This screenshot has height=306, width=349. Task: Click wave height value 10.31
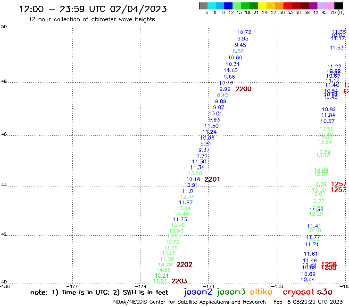coord(233,64)
